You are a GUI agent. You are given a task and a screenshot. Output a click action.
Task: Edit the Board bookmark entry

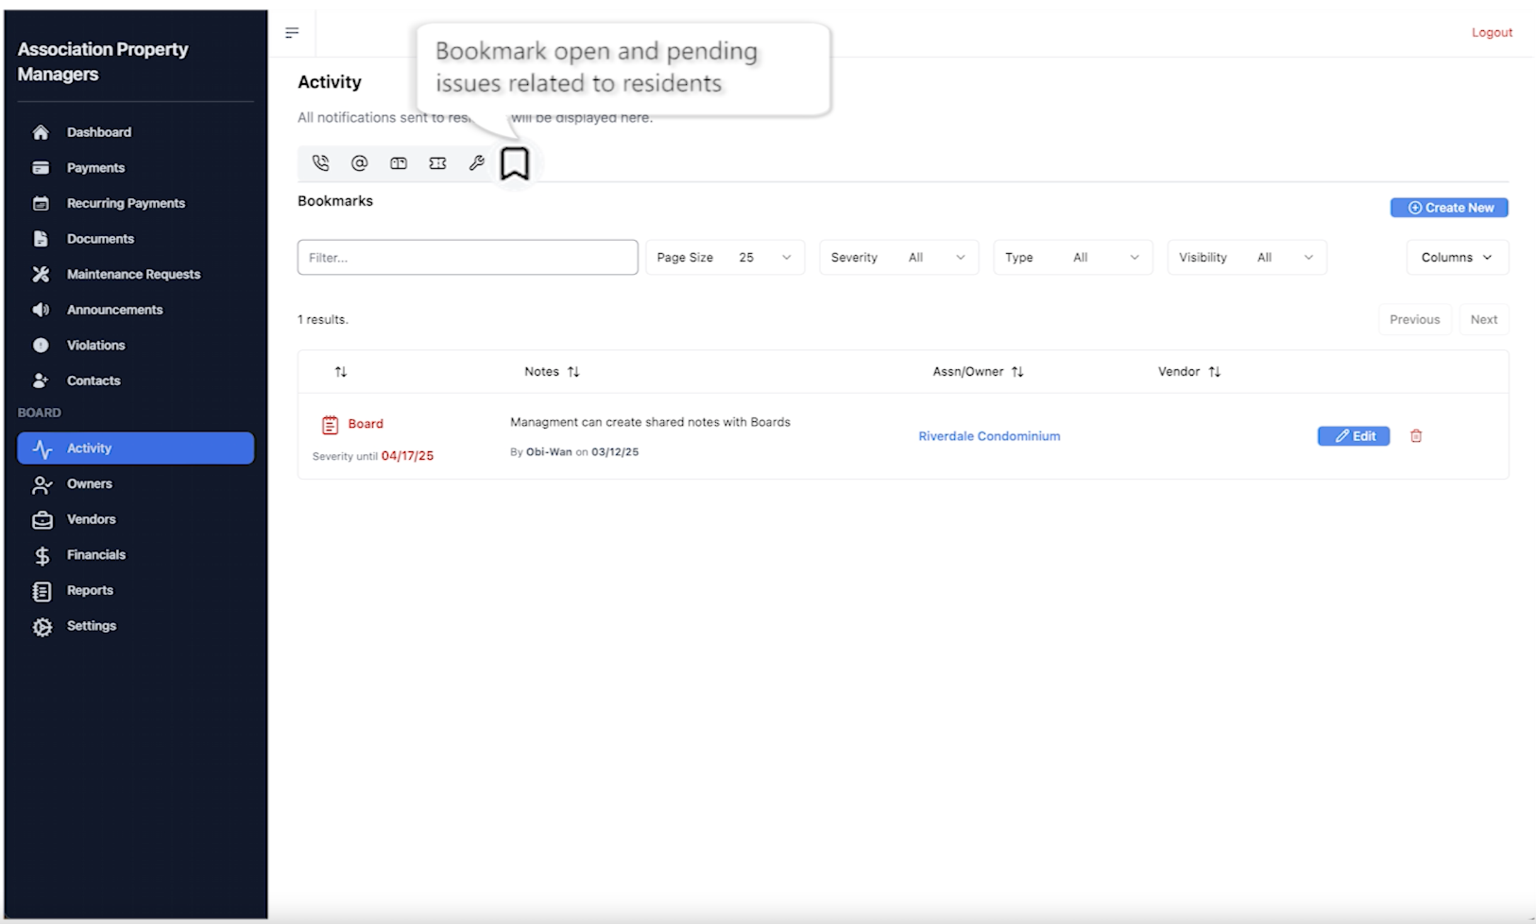[1353, 436]
